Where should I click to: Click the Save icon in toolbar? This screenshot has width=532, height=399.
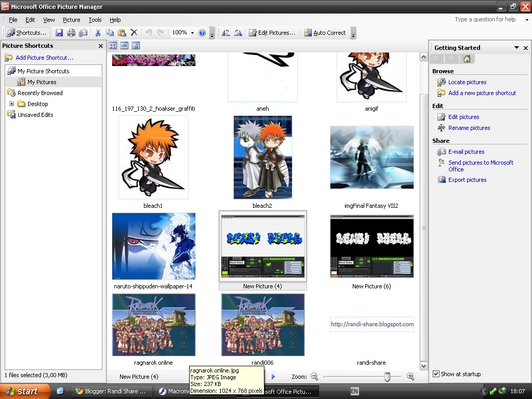59,33
